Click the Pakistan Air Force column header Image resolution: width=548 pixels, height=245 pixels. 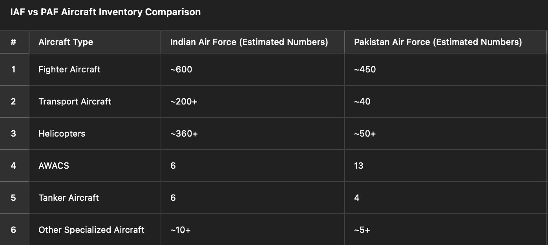[x=446, y=42]
